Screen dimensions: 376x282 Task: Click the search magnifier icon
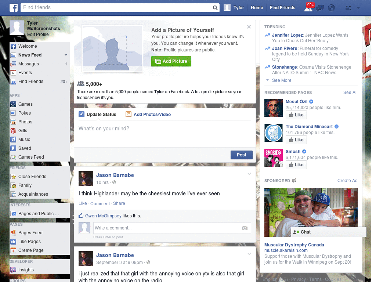pyautogui.click(x=215, y=8)
